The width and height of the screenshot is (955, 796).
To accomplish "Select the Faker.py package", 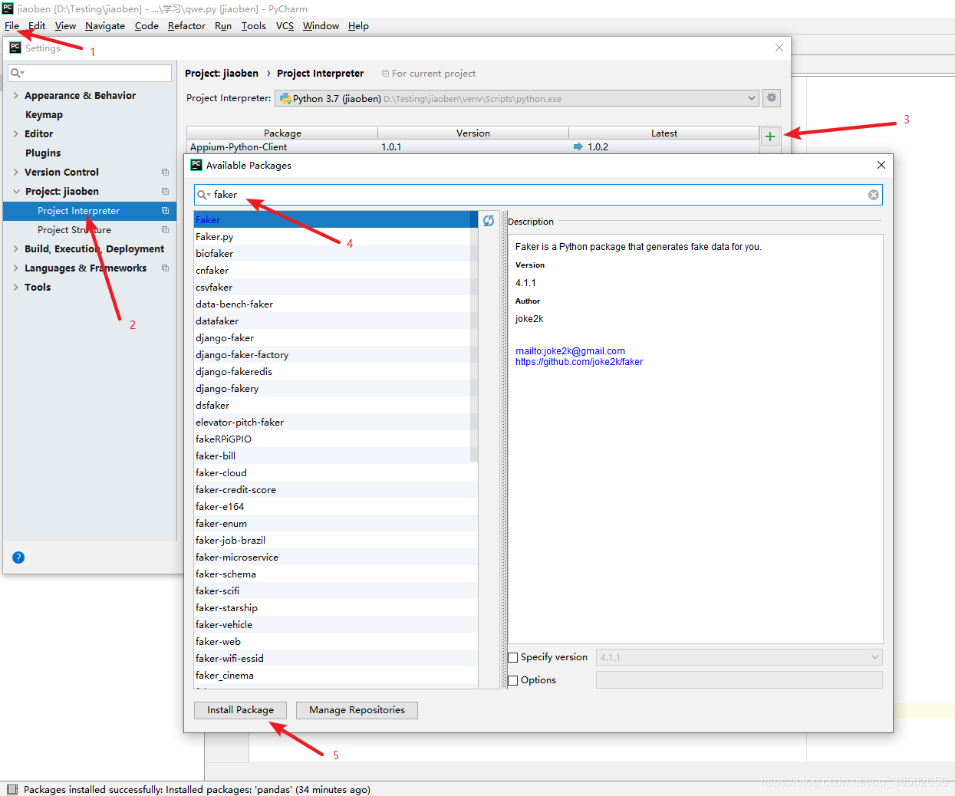I will pos(336,237).
